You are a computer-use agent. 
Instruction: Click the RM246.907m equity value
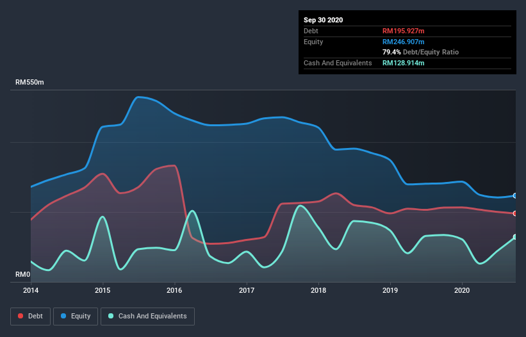tap(403, 42)
